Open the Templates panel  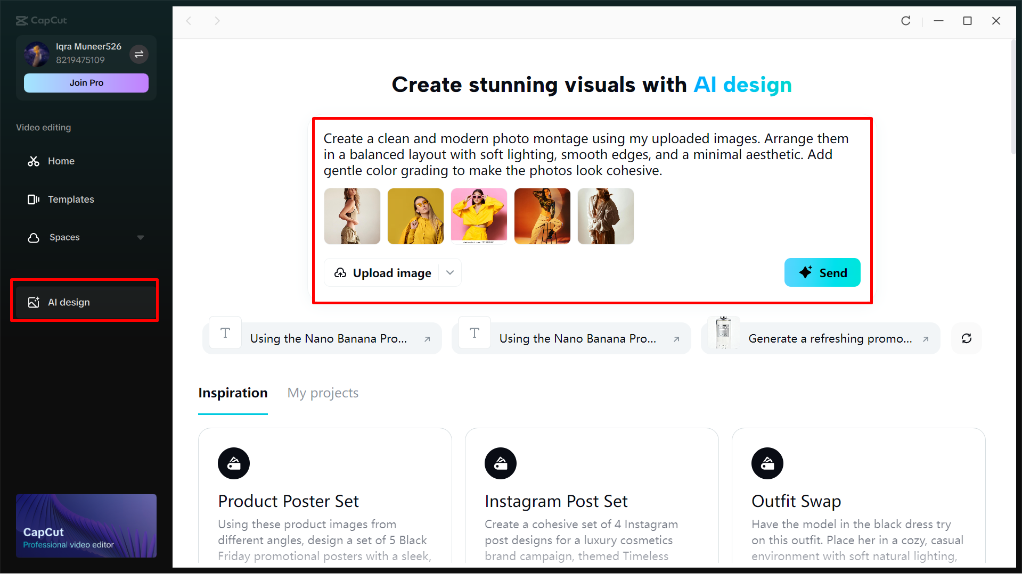tap(71, 199)
